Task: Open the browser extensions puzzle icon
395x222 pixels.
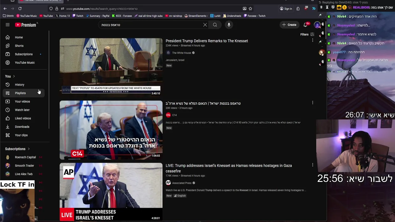Action: 298,9
